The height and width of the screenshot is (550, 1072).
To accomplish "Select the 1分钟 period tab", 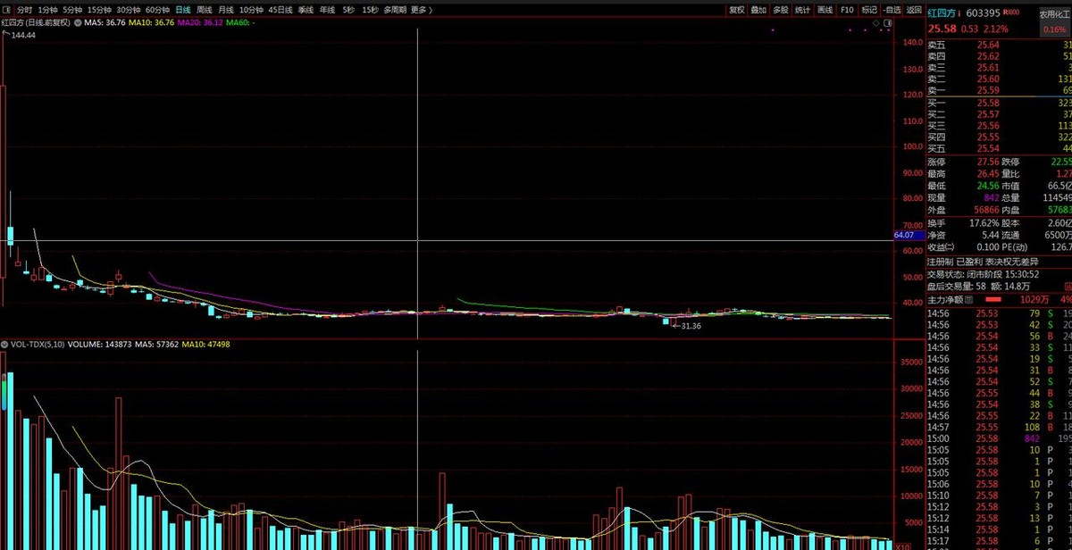I will pyautogui.click(x=47, y=10).
